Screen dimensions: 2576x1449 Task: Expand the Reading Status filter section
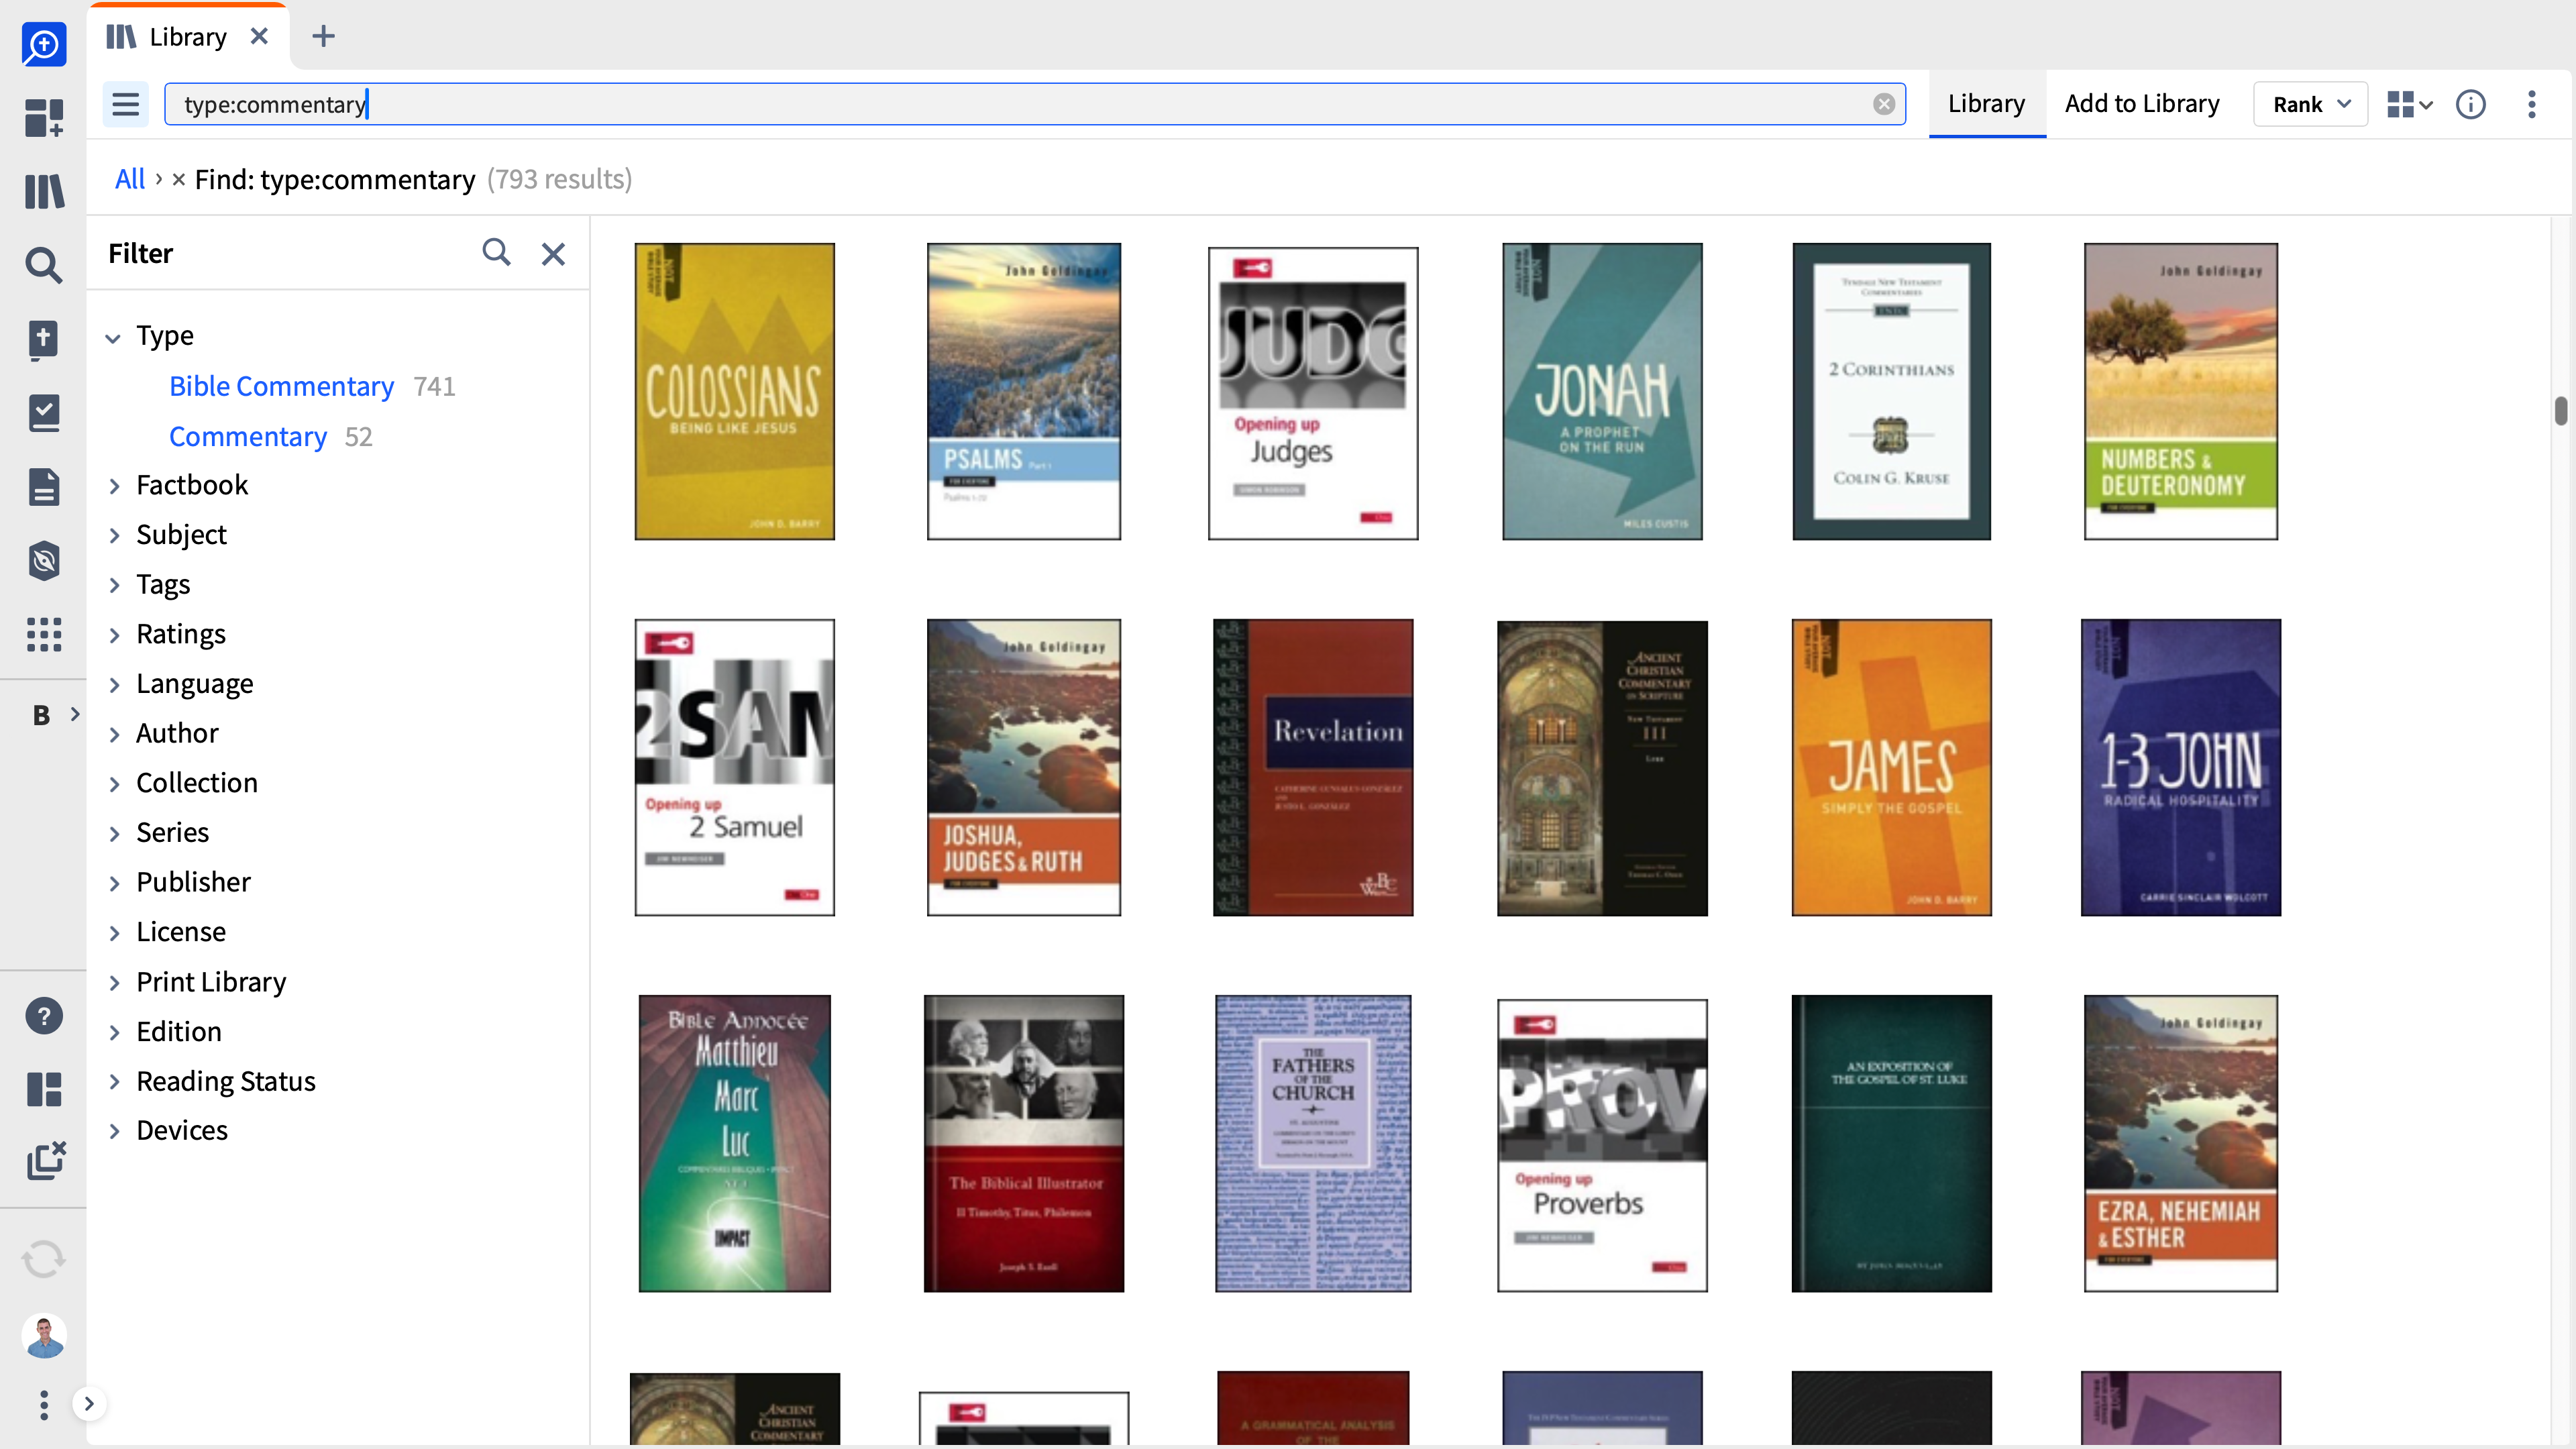[114, 1082]
